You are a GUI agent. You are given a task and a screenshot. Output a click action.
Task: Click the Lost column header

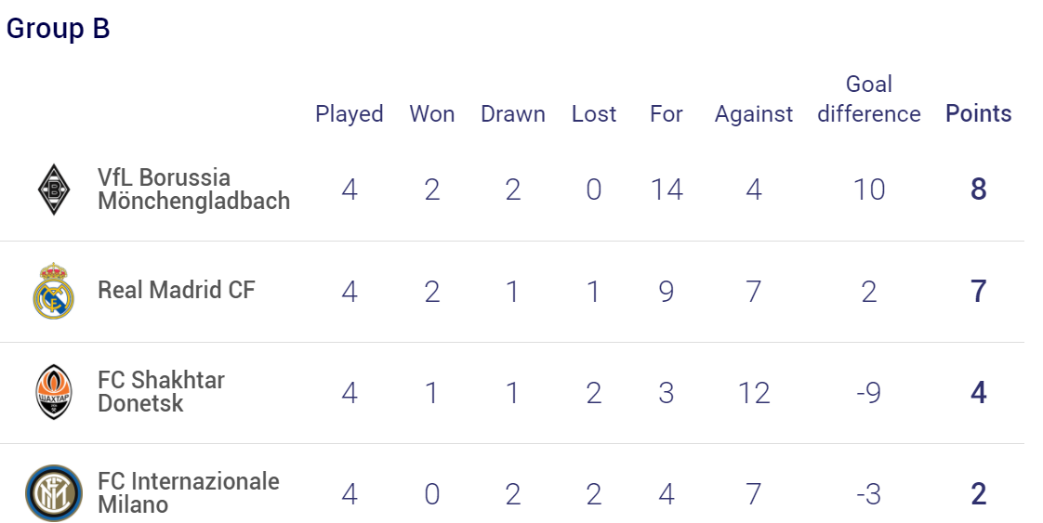coord(594,113)
